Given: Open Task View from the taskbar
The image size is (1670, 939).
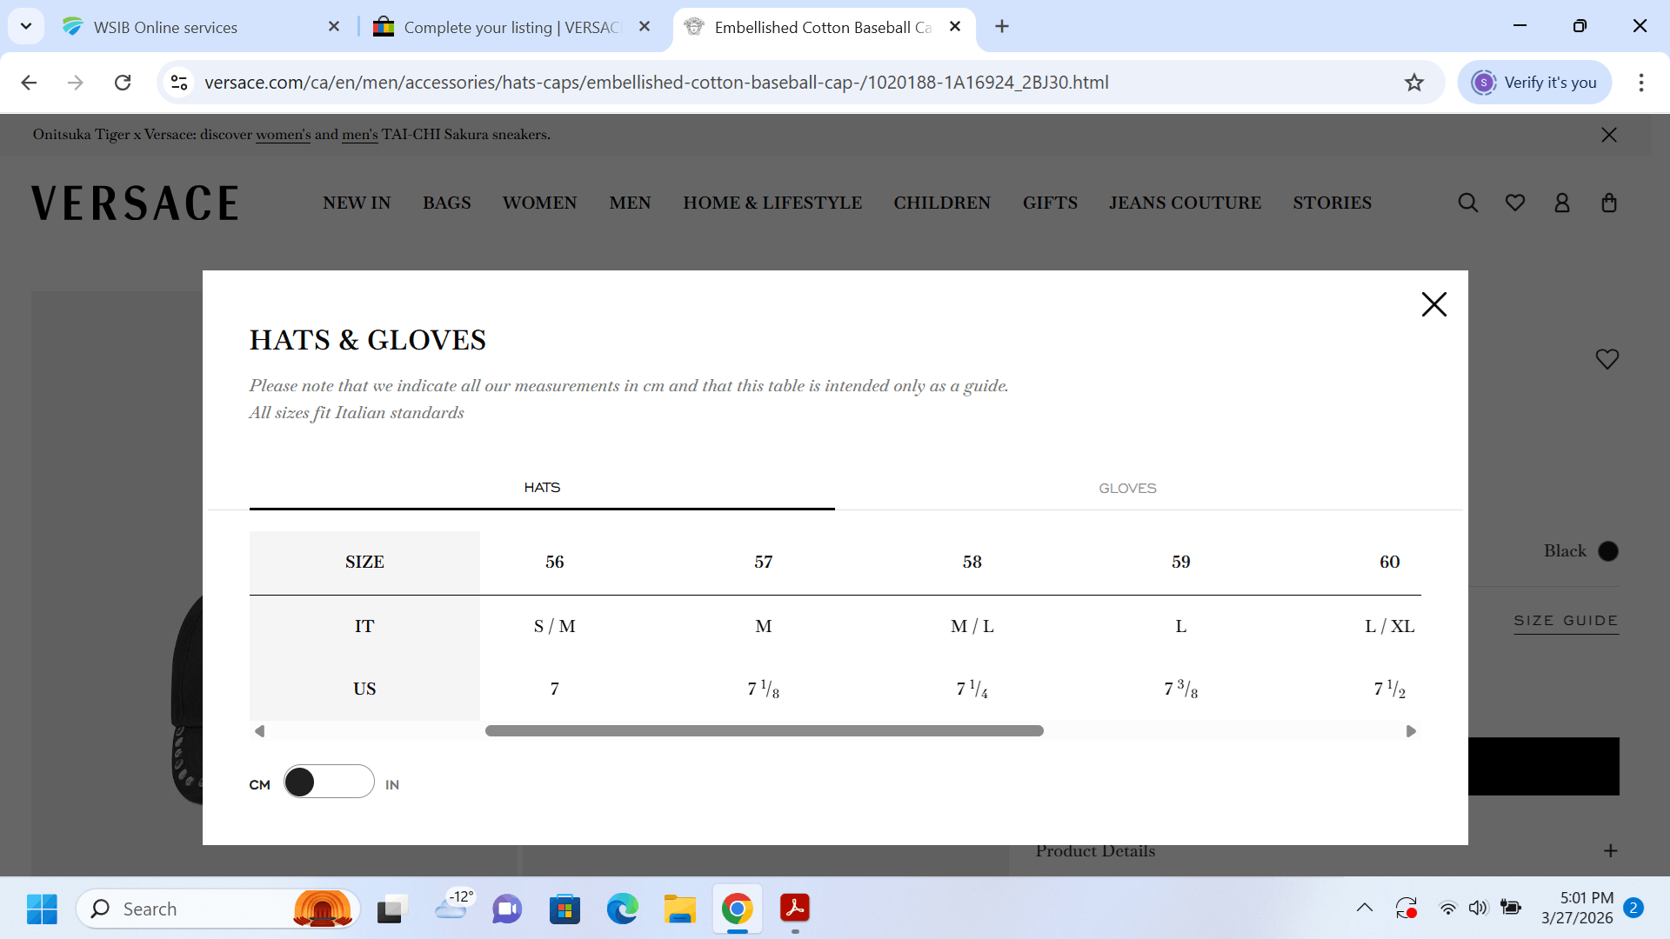Looking at the screenshot, I should point(392,909).
